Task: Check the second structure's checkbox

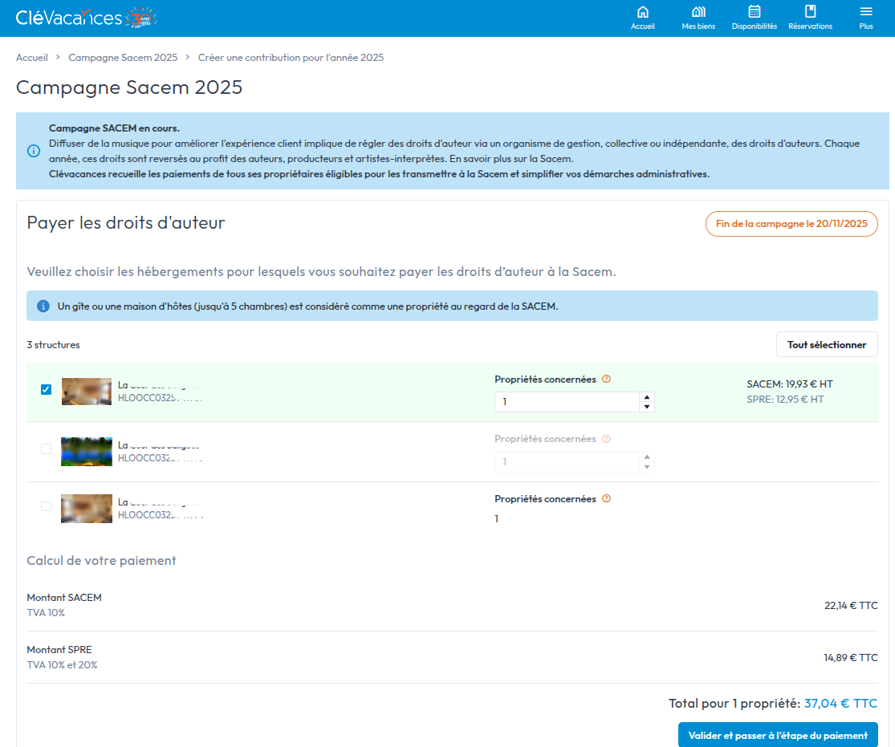Action: tap(47, 449)
